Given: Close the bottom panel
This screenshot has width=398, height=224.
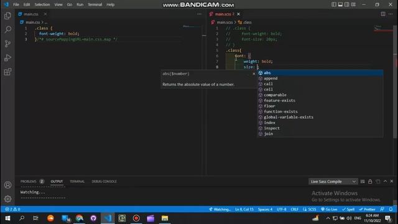Looking at the screenshot, I should tap(392, 181).
